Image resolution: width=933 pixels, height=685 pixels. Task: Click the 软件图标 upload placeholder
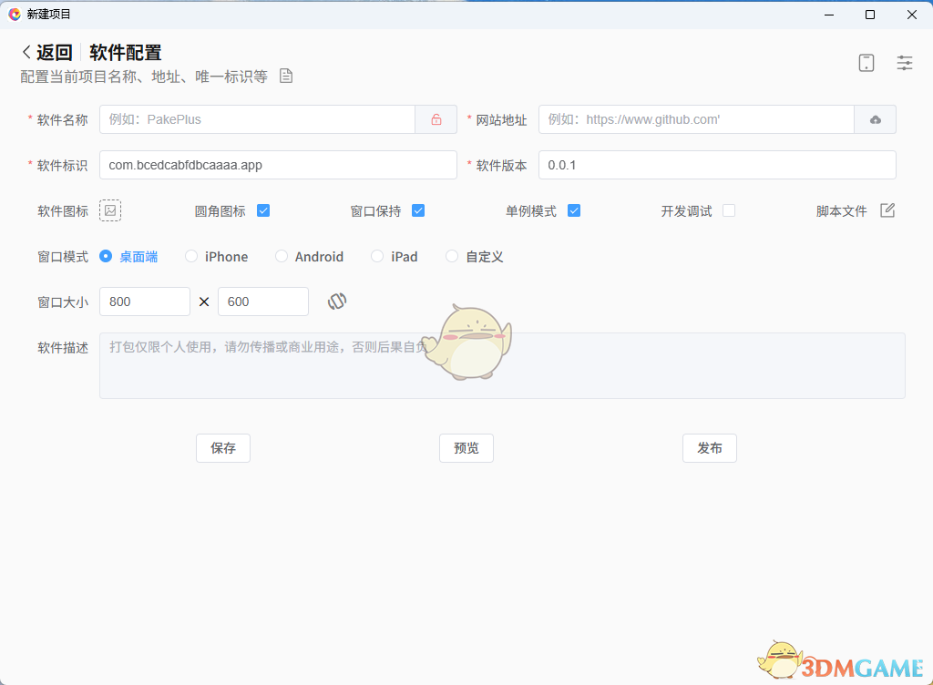110,210
